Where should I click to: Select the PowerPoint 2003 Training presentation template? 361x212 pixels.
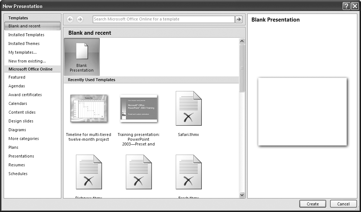pos(138,109)
